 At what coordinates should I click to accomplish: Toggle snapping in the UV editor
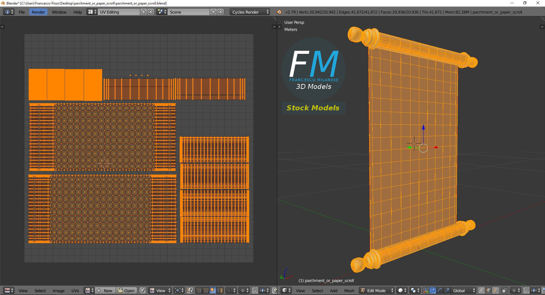pos(255,290)
